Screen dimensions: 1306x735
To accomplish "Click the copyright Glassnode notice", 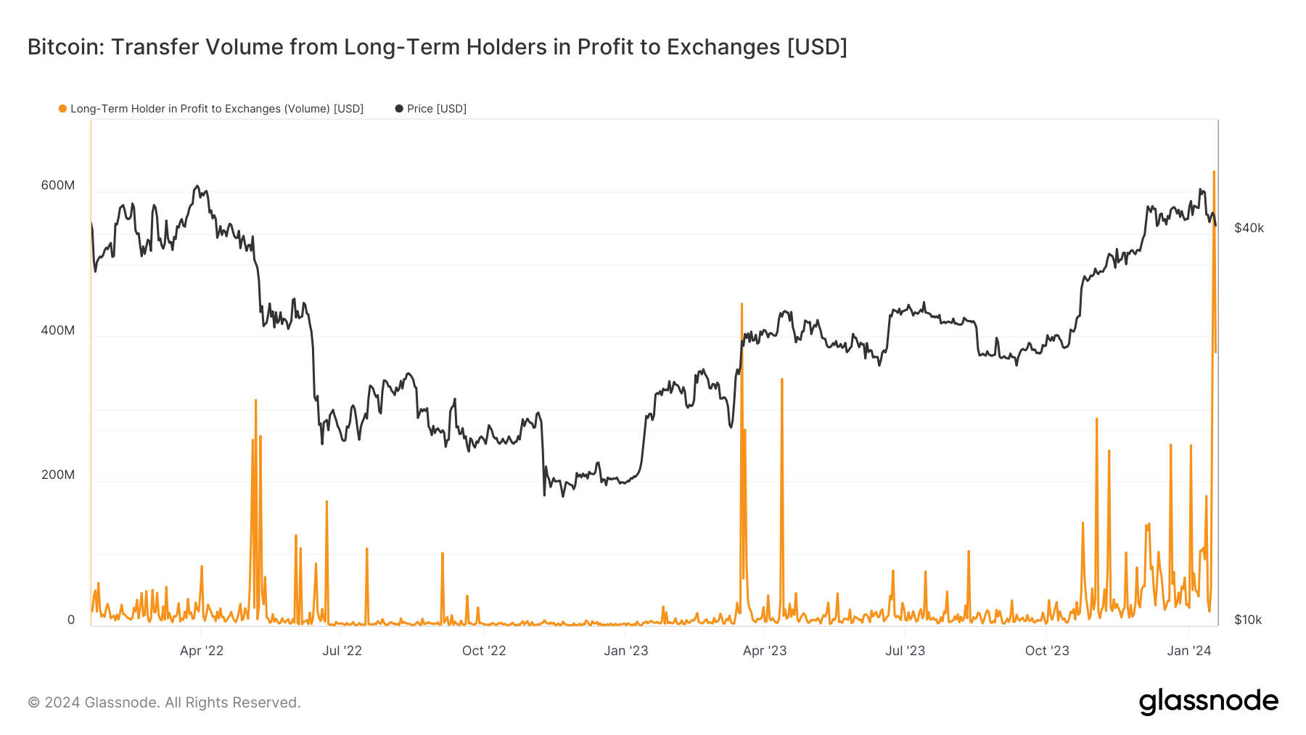I will (x=164, y=702).
